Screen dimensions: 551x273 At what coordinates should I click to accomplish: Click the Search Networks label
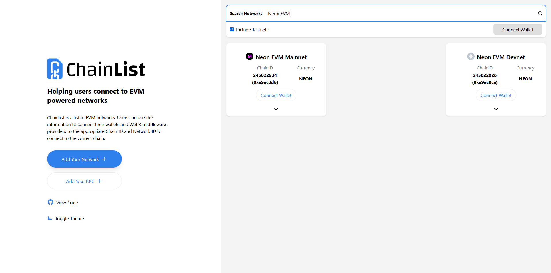tap(246, 13)
